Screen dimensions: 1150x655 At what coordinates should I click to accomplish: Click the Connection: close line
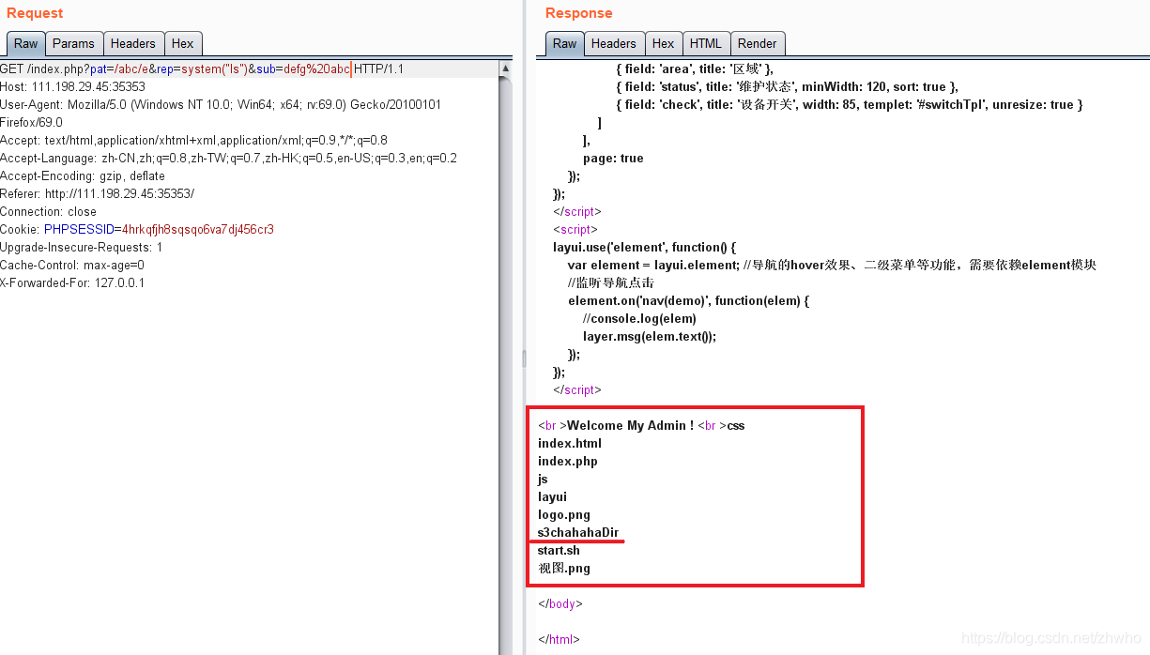pos(48,211)
